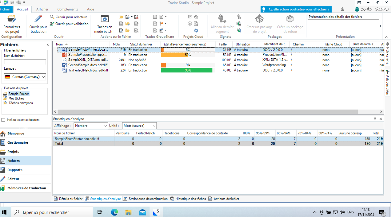
Task: Click the 95% progress bar of TryPerfectMatch
Action: (186, 70)
